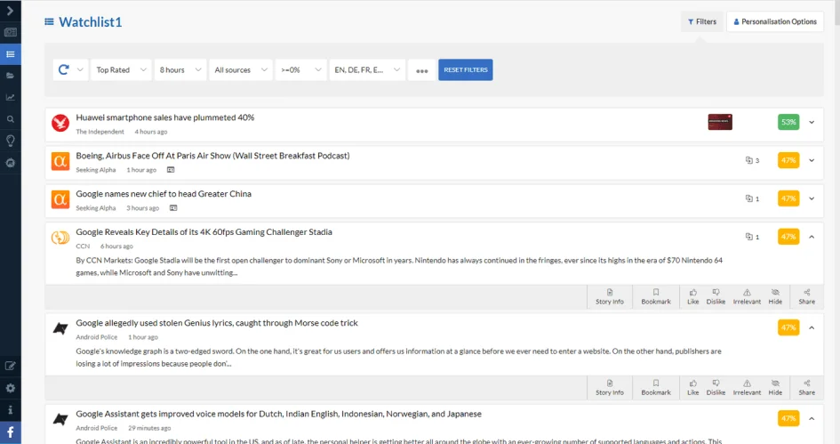Viewport: 840px width, 444px height.
Task: Select the watchlist list sidebar icon
Action: [x=10, y=54]
